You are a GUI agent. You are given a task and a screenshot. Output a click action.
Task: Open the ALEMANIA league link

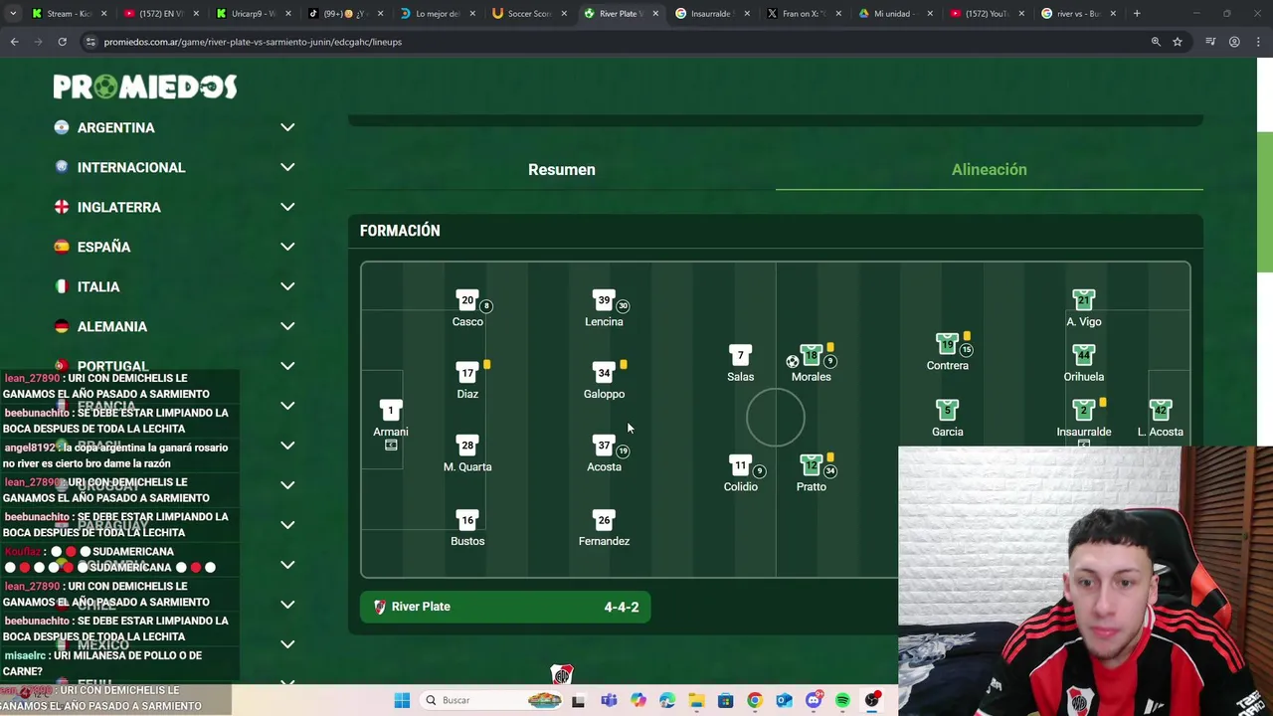(112, 326)
